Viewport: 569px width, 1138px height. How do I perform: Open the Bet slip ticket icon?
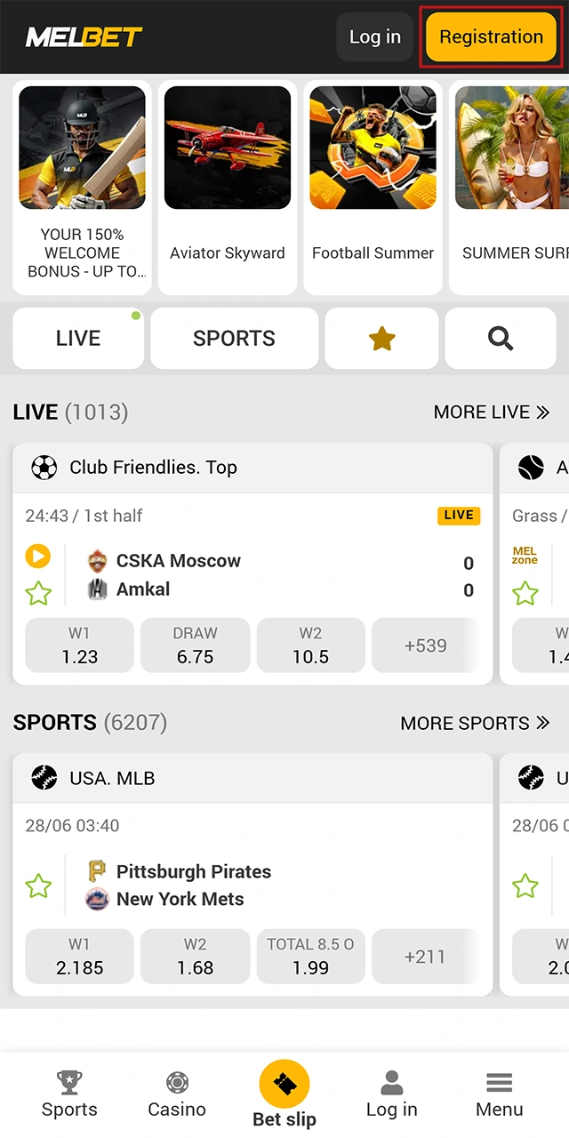284,1085
